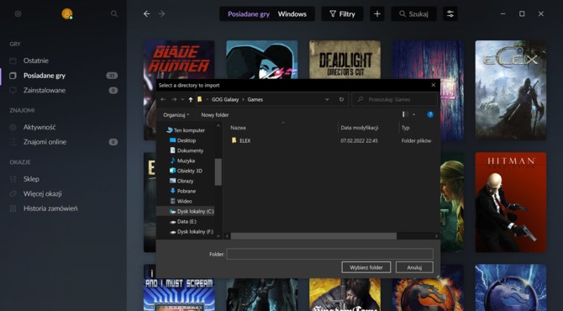
Task: Click Games in the address path
Action: point(255,99)
